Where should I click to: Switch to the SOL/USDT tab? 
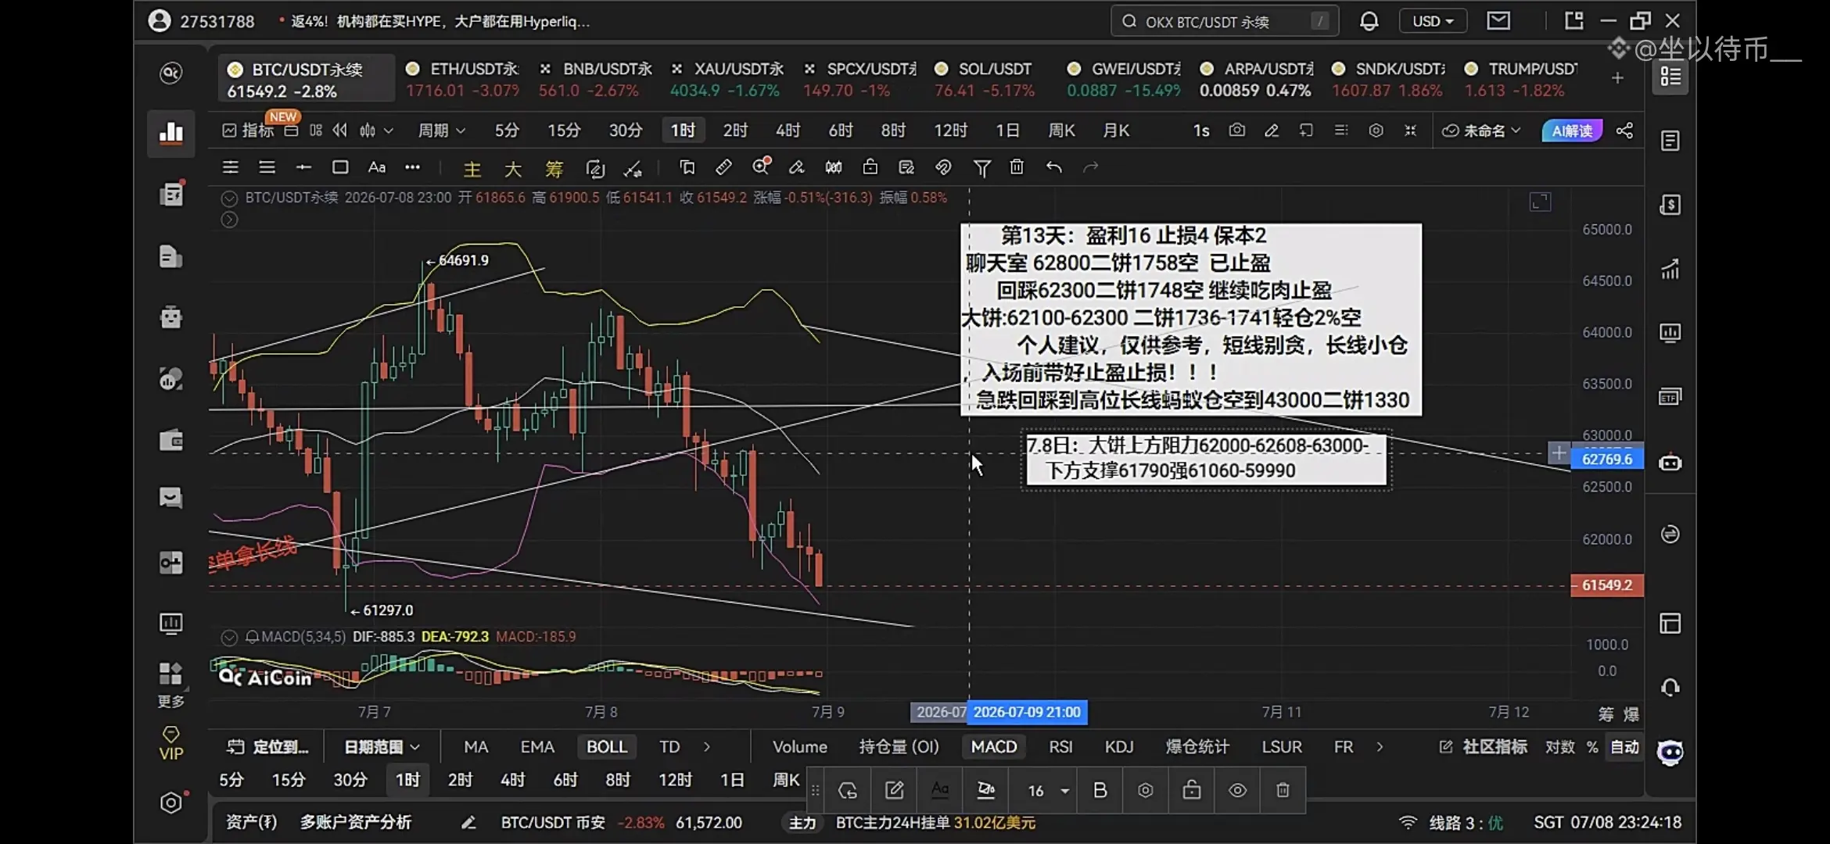click(985, 80)
